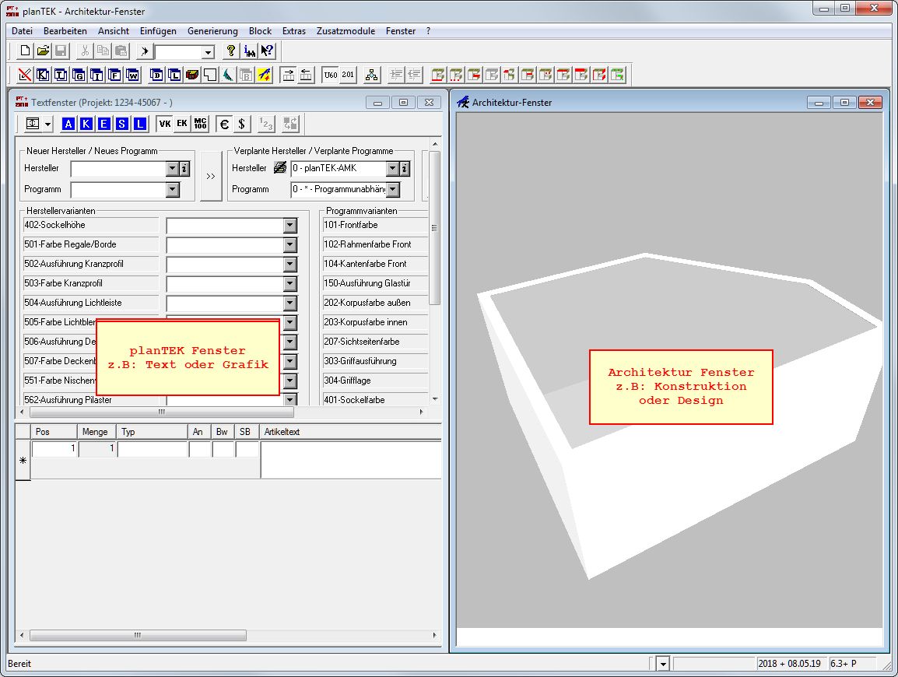Click the Typ input cell in position row
The height and width of the screenshot is (677, 898).
[153, 449]
